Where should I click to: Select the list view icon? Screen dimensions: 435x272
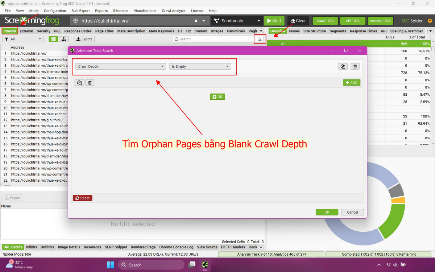point(53,39)
